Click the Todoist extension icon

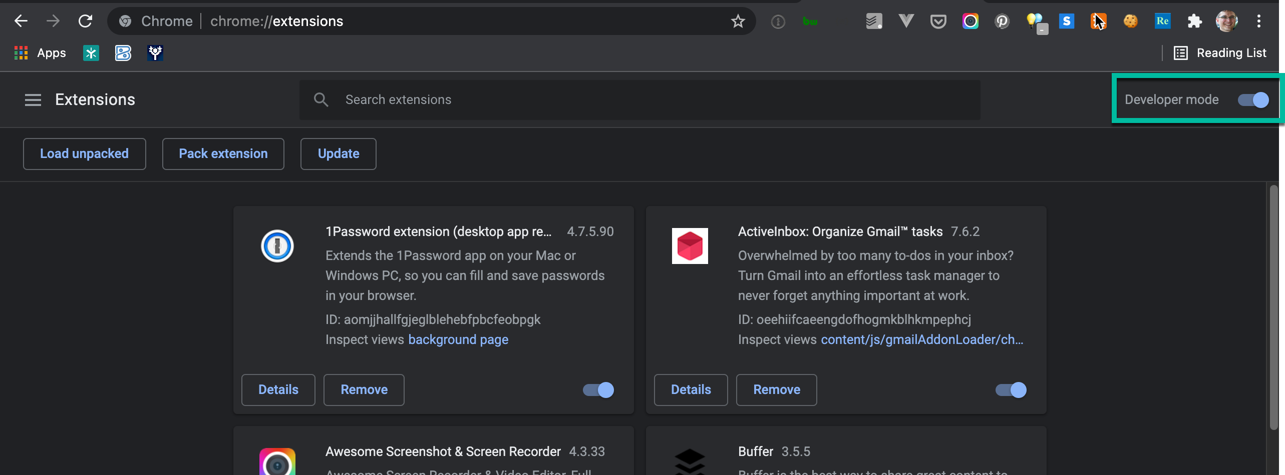[874, 21]
